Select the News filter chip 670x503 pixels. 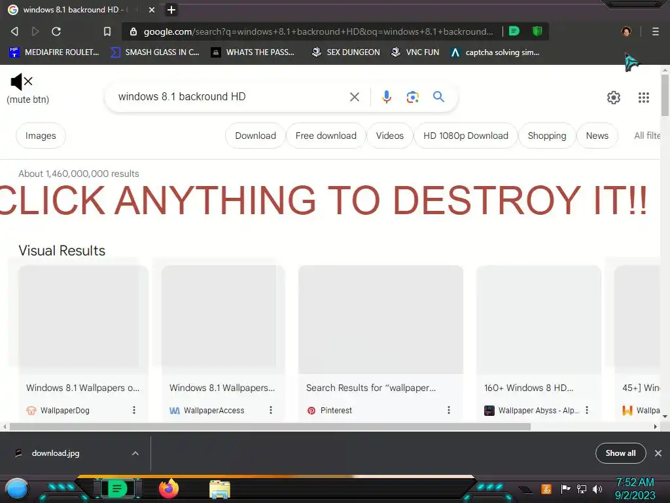tap(597, 136)
